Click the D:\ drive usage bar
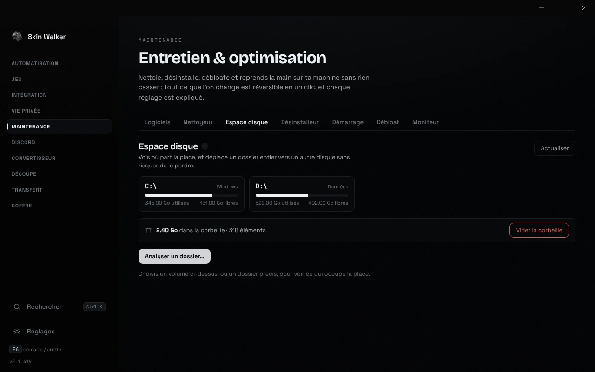 pos(302,195)
